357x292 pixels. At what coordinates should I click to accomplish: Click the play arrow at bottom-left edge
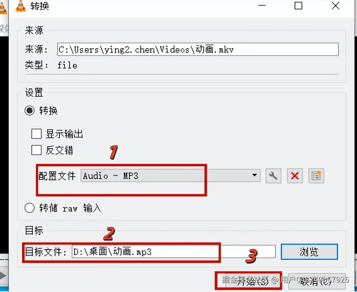[3, 276]
